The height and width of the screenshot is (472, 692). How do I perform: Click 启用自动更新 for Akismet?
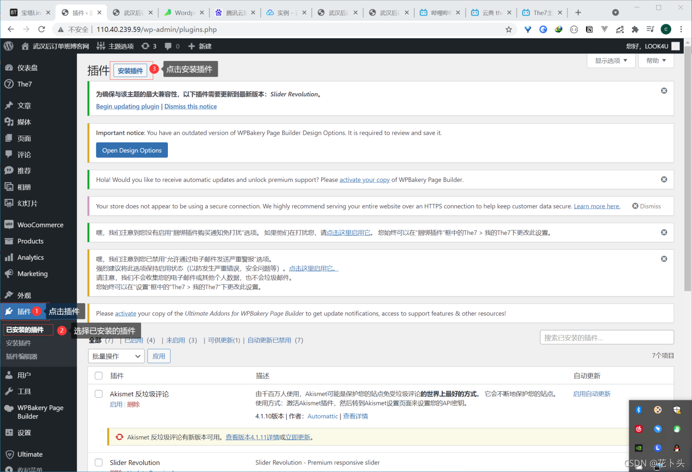point(592,394)
